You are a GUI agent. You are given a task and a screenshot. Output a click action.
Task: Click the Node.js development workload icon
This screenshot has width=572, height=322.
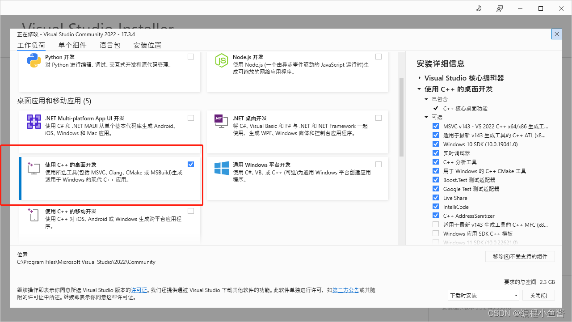click(222, 60)
